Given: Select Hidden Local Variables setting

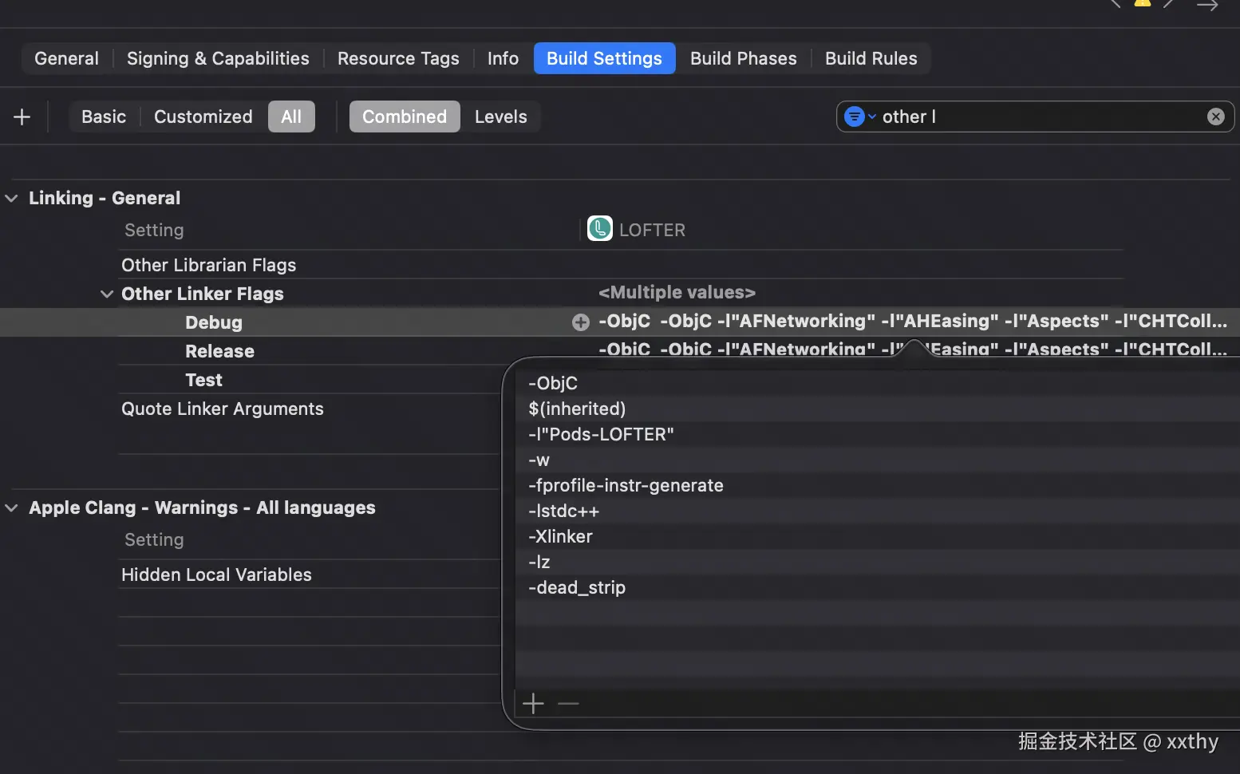Looking at the screenshot, I should click(216, 575).
